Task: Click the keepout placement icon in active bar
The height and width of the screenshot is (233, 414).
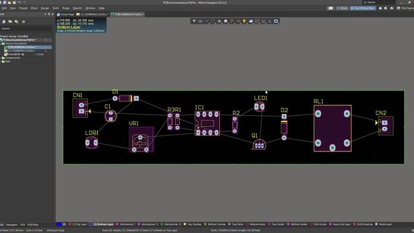Action: coord(257,21)
